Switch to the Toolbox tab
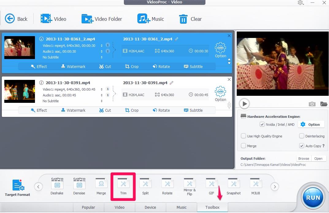 tap(212, 207)
